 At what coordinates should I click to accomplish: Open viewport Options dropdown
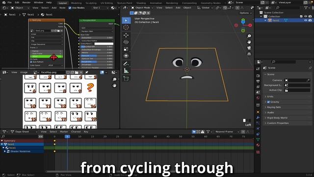246,13
